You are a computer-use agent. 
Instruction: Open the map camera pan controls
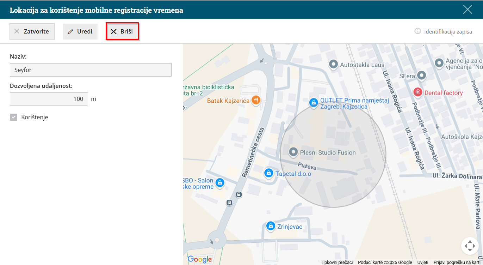470,246
